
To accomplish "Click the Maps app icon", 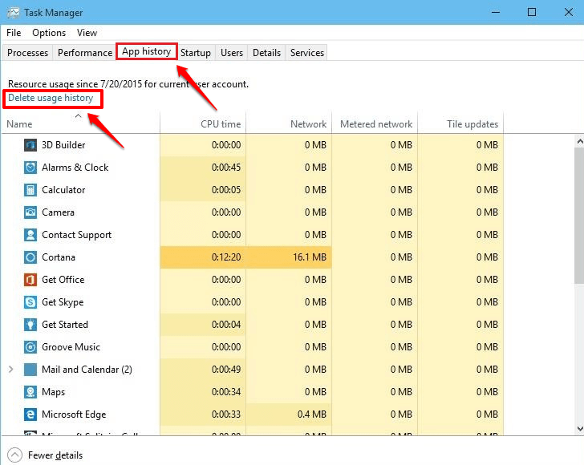I will (30, 392).
